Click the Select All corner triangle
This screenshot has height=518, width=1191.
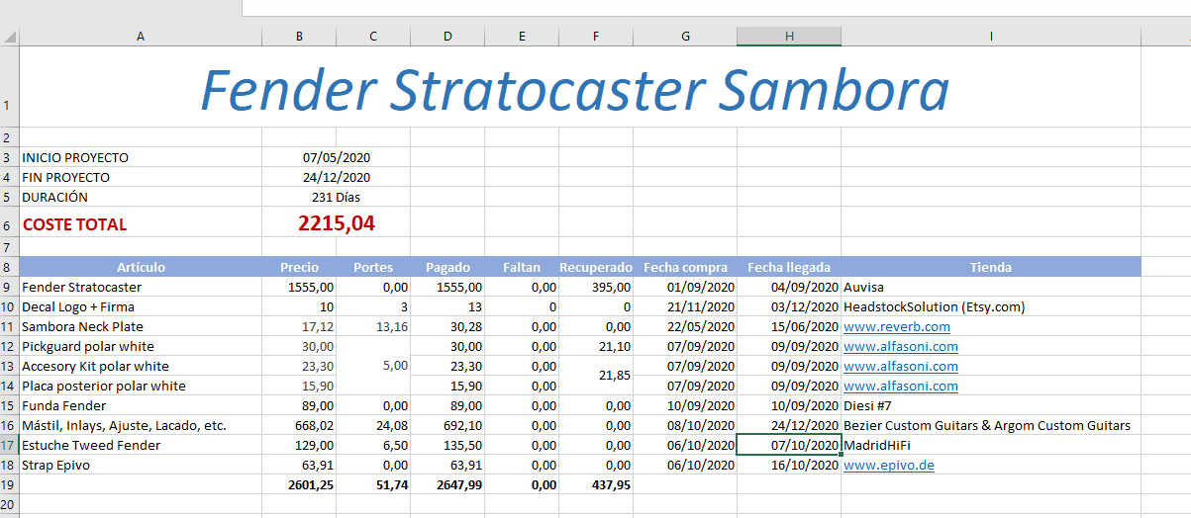(10, 37)
